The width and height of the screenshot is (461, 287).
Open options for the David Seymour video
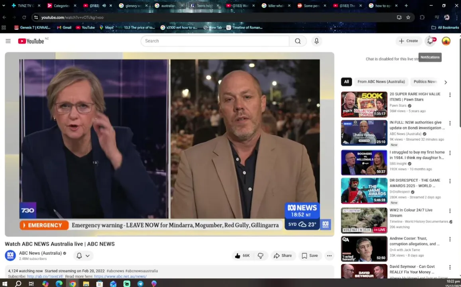449,267
